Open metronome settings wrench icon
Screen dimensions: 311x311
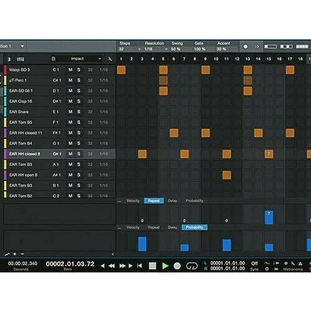coord(293,263)
